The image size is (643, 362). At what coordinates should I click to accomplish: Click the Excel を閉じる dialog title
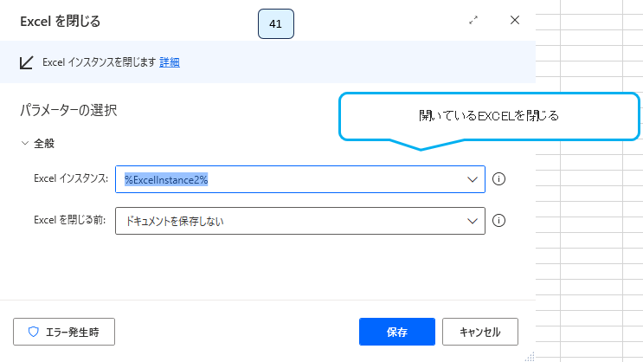(54, 21)
